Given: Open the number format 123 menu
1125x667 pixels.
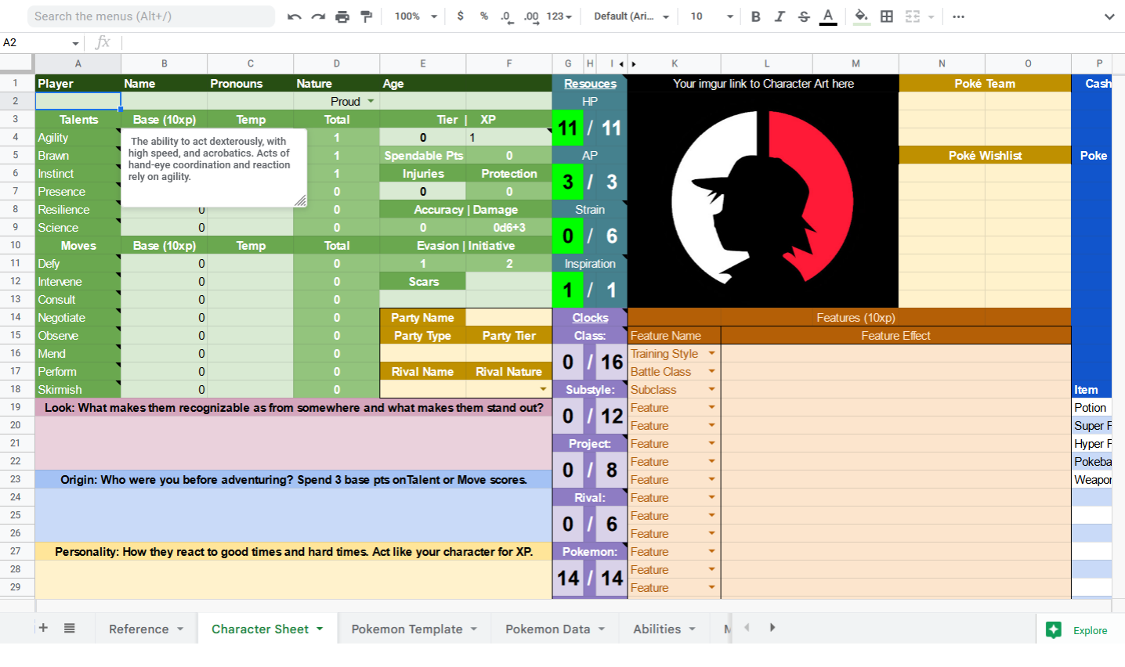Looking at the screenshot, I should (x=559, y=16).
